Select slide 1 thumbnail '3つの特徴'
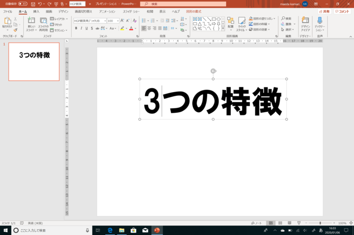Image resolution: width=354 pixels, height=235 pixels. pyautogui.click(x=34, y=62)
